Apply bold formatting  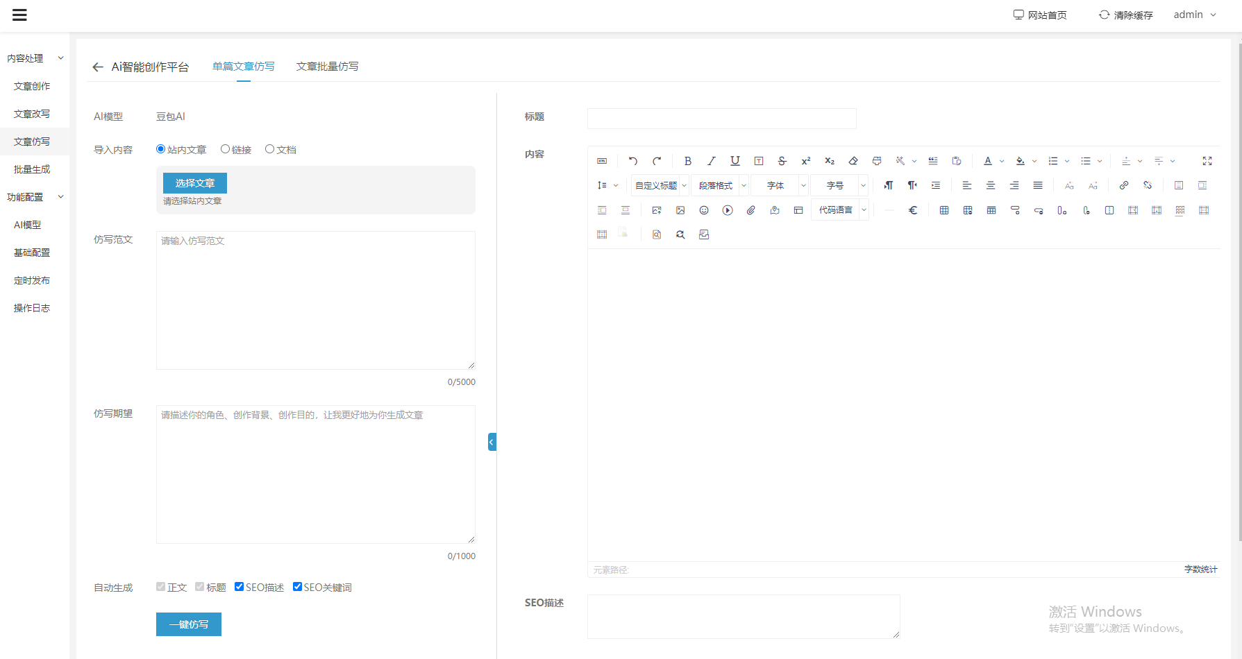click(688, 161)
